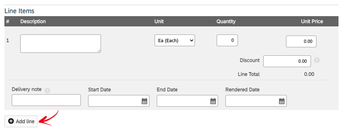Click the Description column header

[x=33, y=22]
